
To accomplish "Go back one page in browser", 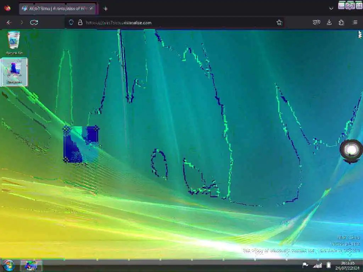I will (x=9, y=22).
